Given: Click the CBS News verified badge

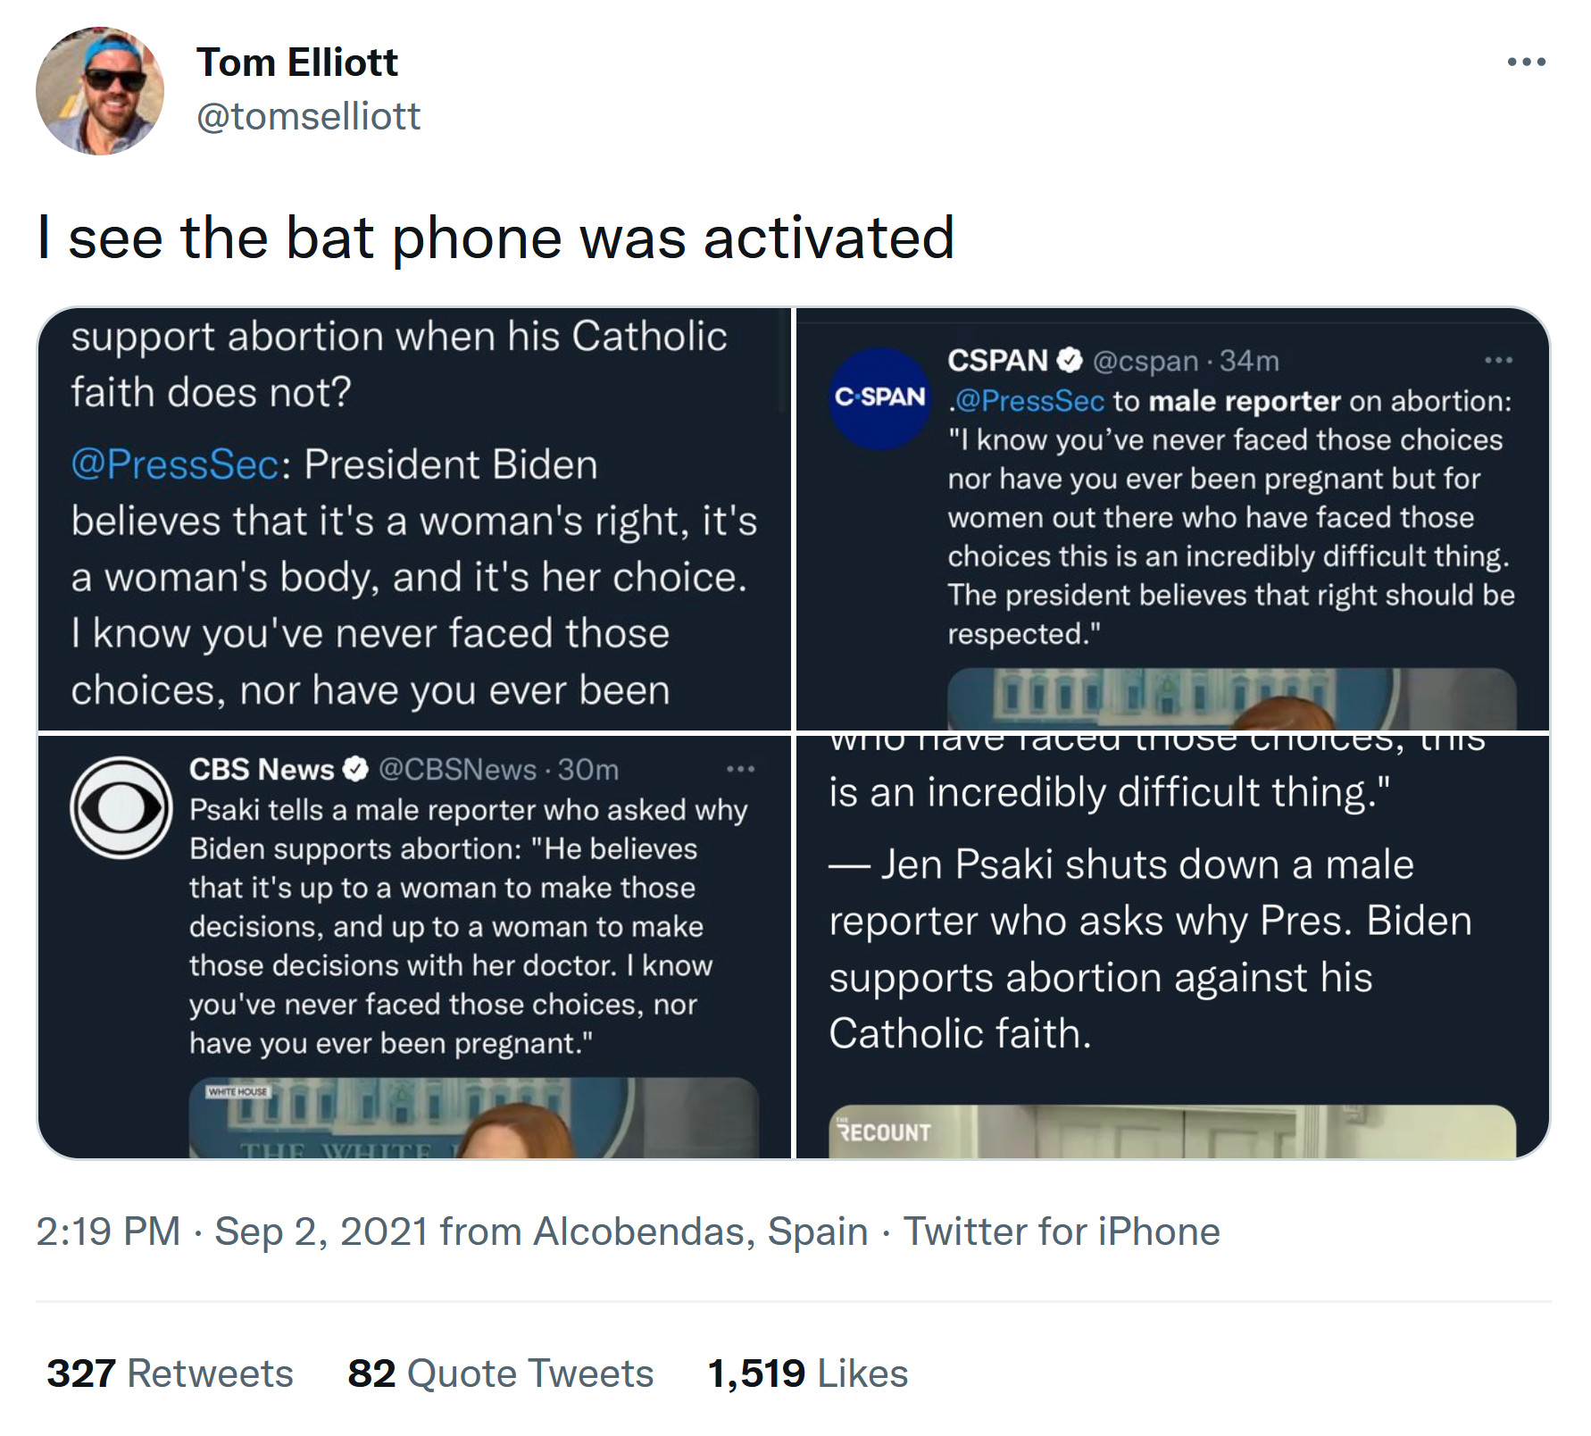Looking at the screenshot, I should 355,769.
